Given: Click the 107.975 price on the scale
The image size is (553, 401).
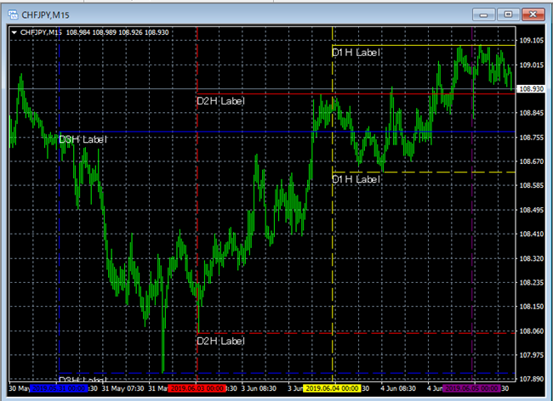Looking at the screenshot, I should (532, 355).
